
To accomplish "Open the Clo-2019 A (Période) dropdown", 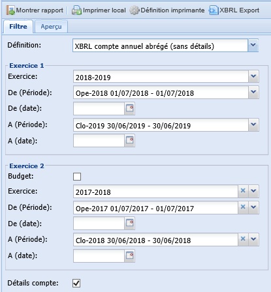I will point(253,124).
